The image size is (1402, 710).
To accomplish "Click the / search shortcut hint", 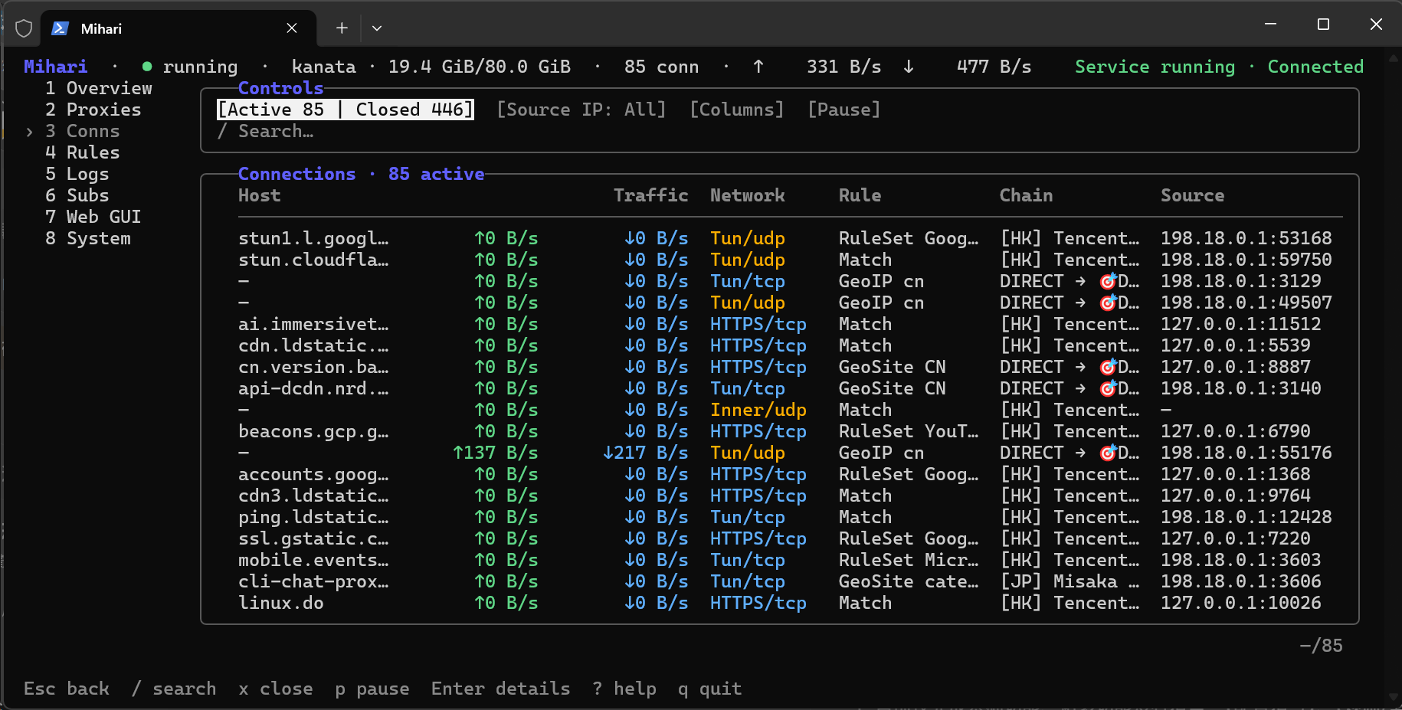I will pyautogui.click(x=174, y=689).
